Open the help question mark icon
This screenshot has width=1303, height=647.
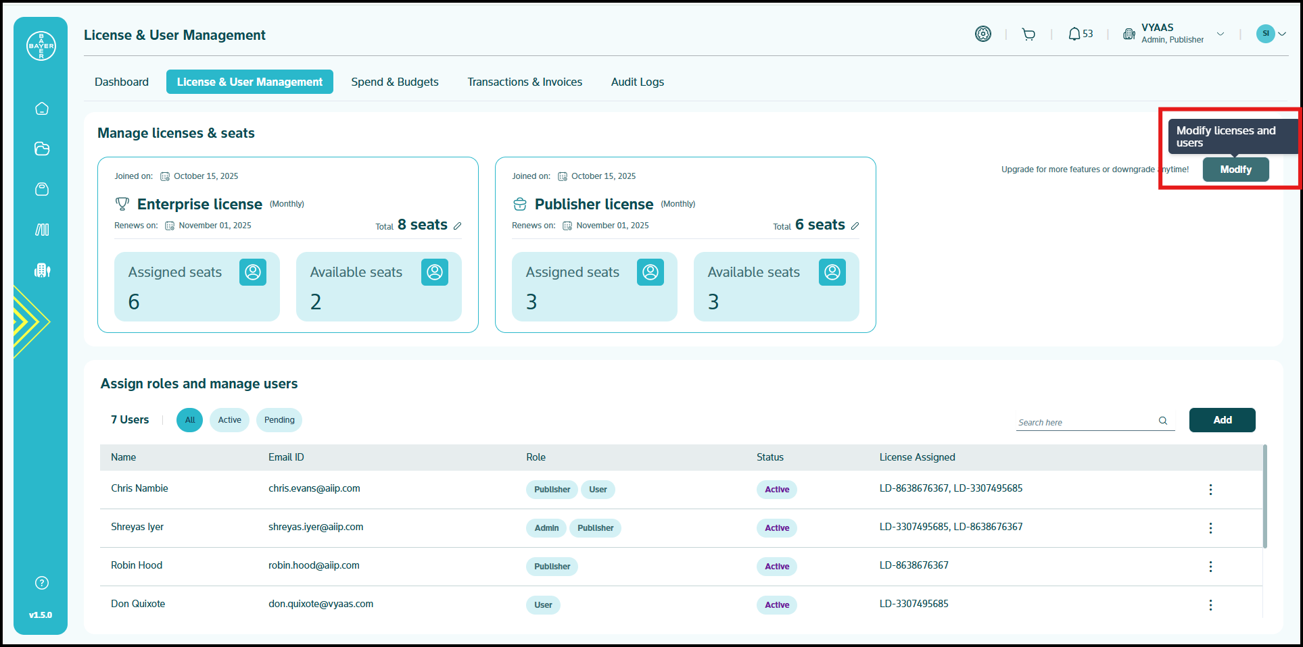tap(42, 583)
